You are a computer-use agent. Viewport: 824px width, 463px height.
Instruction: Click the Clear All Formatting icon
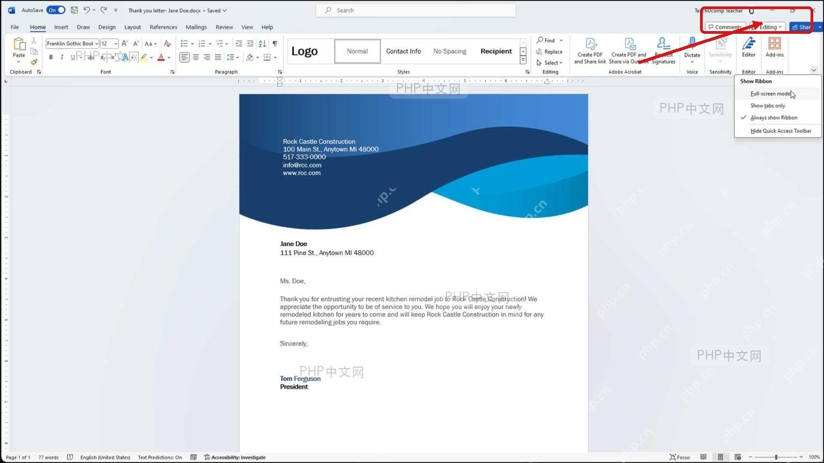pyautogui.click(x=167, y=43)
